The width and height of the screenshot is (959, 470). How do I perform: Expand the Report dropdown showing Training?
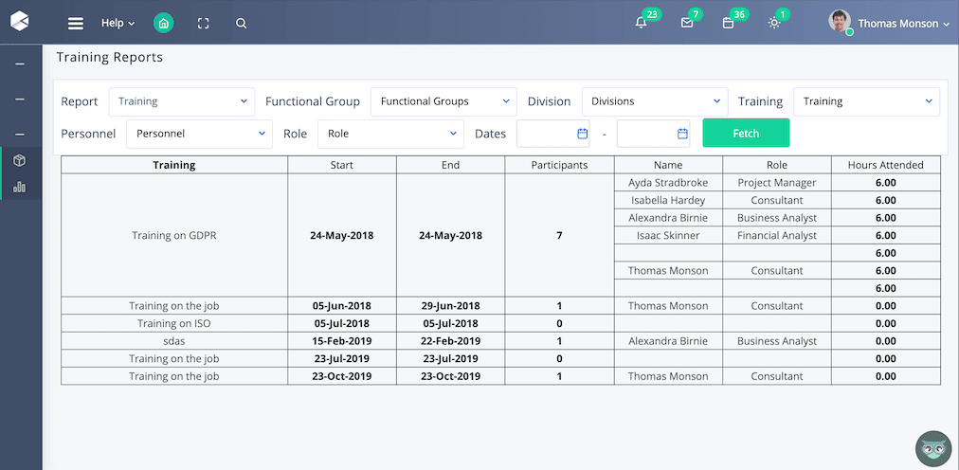point(182,101)
